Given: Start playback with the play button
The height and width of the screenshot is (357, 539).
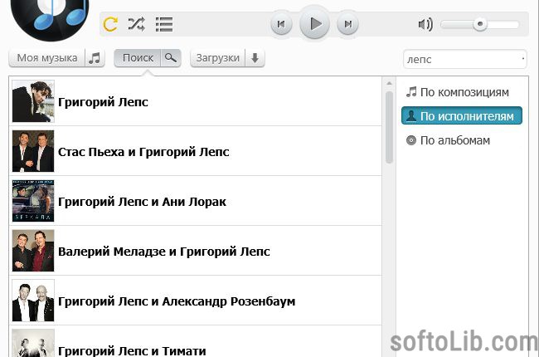Looking at the screenshot, I should [x=314, y=24].
